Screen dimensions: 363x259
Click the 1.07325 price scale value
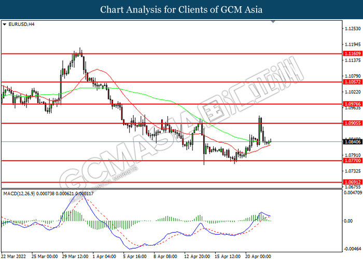coord(353,171)
